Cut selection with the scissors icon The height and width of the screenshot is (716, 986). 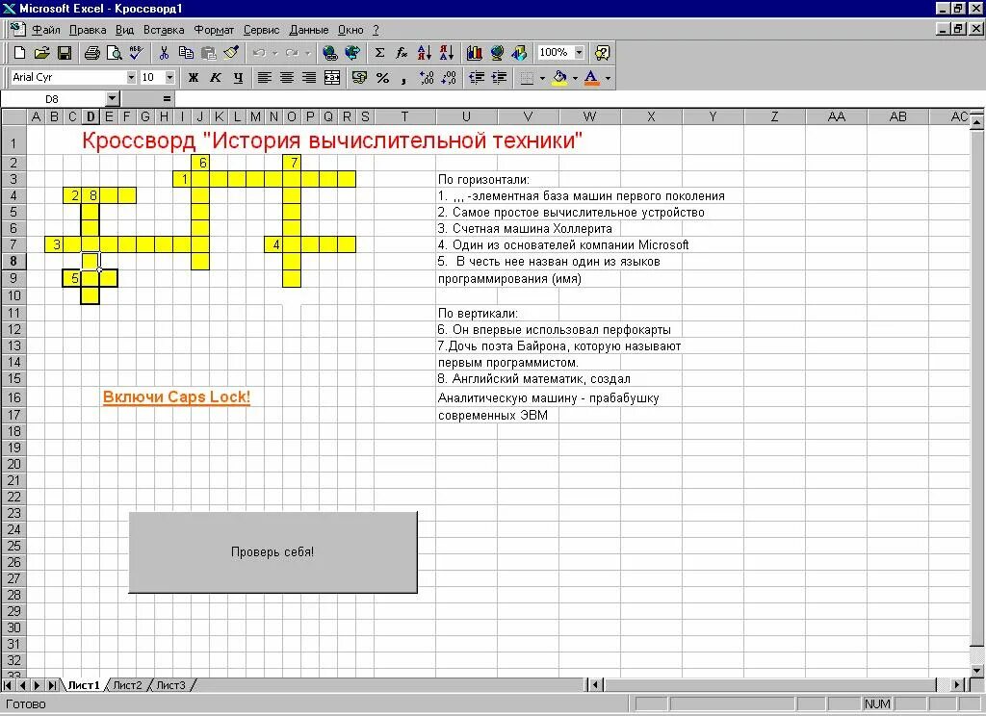click(164, 53)
